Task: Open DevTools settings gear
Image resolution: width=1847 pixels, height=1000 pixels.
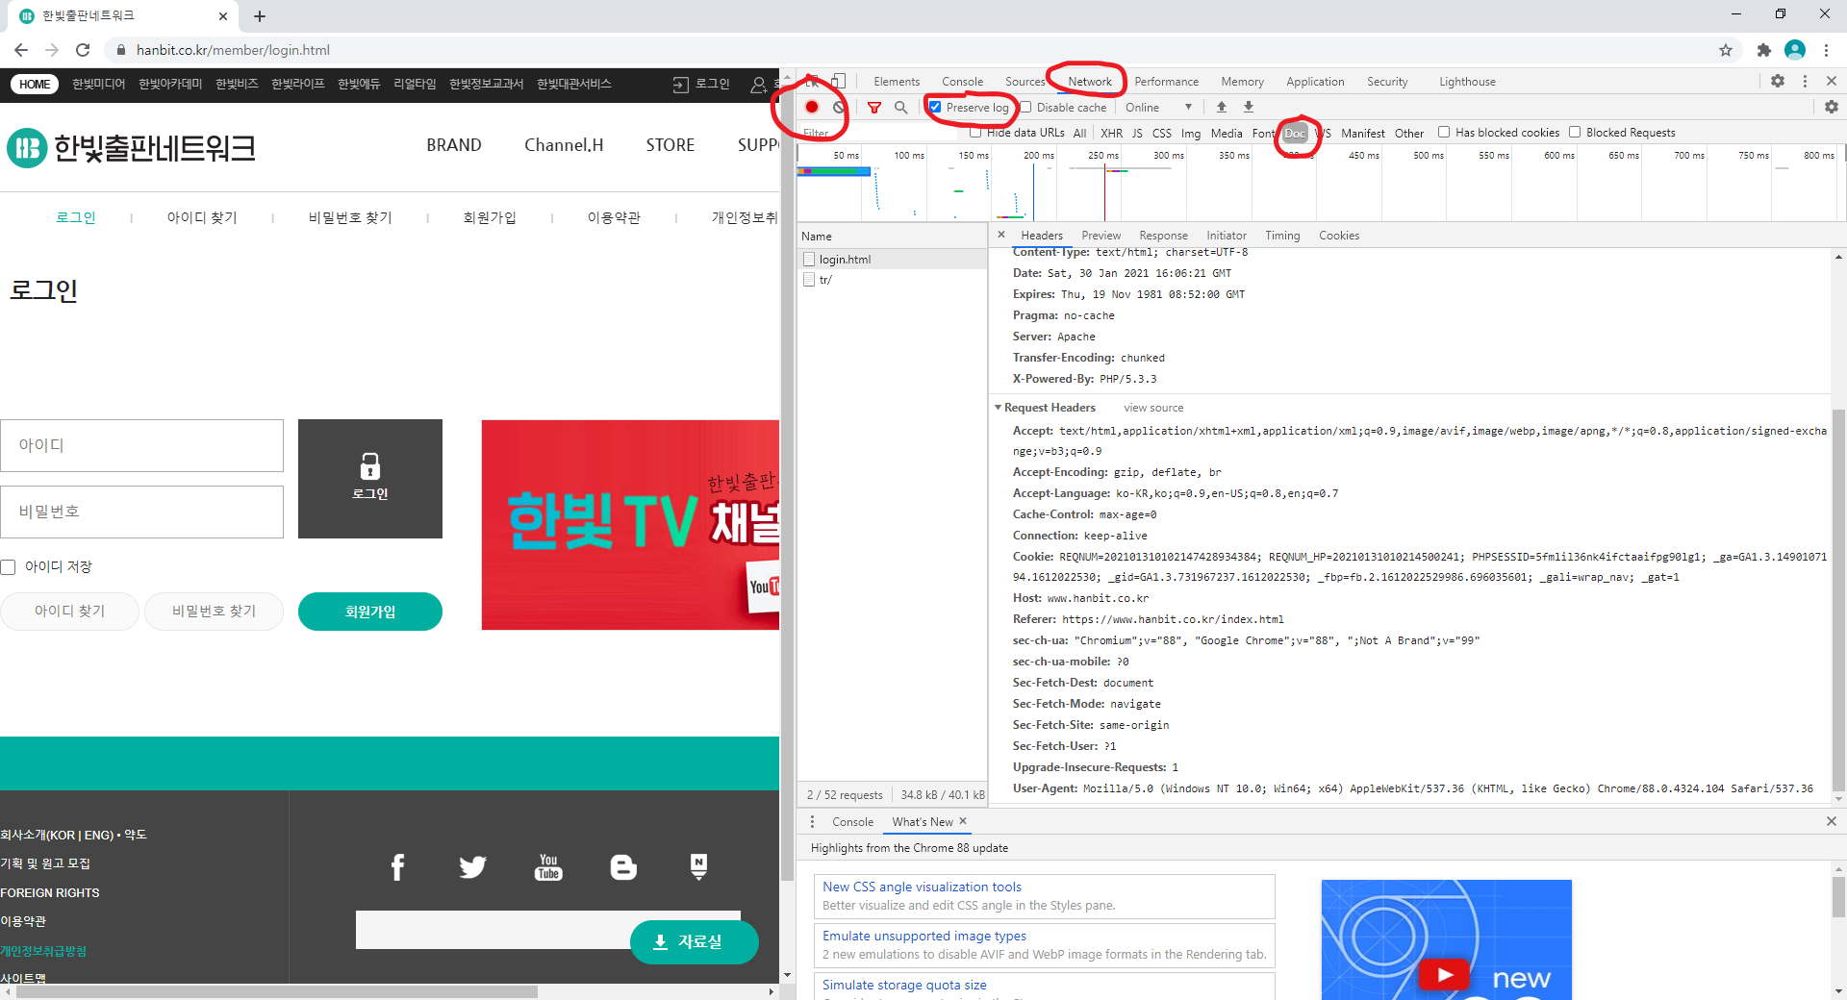Action: click(1778, 81)
